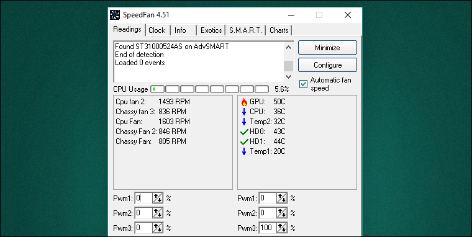The height and width of the screenshot is (237, 472).
Task: Focus the left Pwm1 value field
Action: click(x=143, y=198)
